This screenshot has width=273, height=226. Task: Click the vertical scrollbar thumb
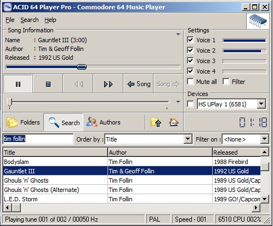point(265,166)
